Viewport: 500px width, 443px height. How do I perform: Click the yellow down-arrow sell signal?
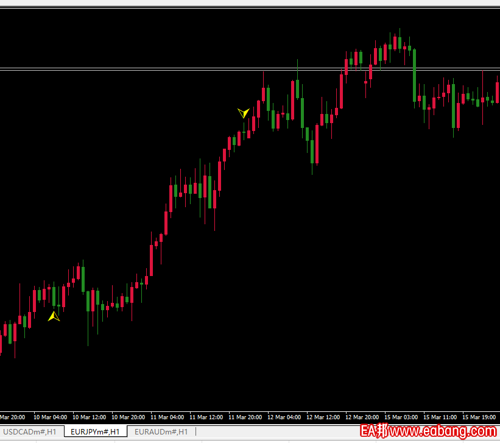point(244,113)
